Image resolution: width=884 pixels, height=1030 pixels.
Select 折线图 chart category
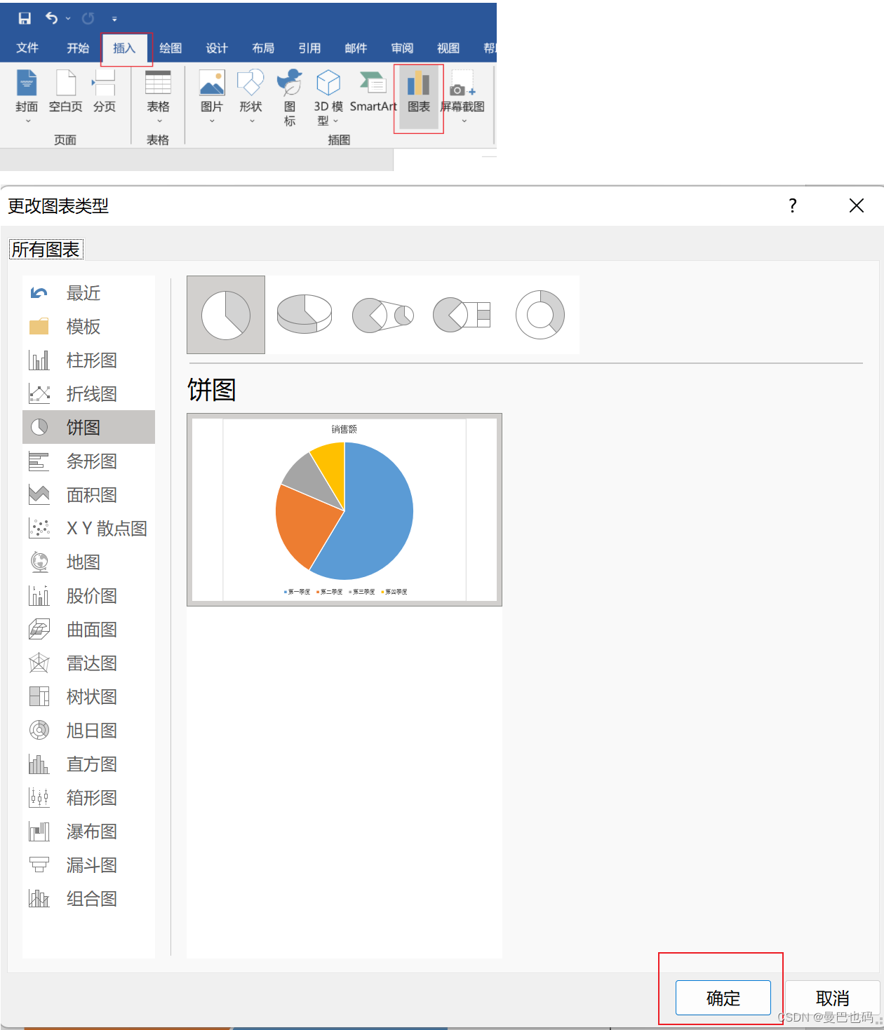89,393
